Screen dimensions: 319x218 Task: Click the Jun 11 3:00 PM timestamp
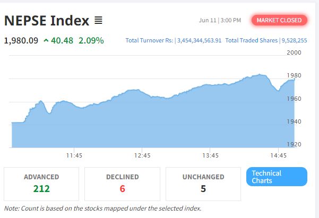220,20
